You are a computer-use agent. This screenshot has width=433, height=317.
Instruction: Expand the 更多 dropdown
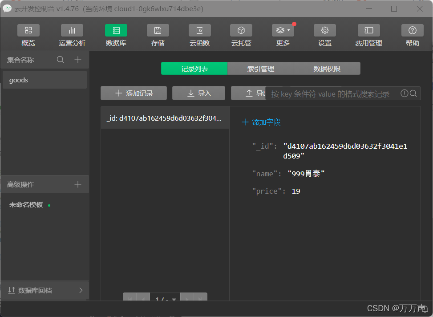(x=283, y=30)
